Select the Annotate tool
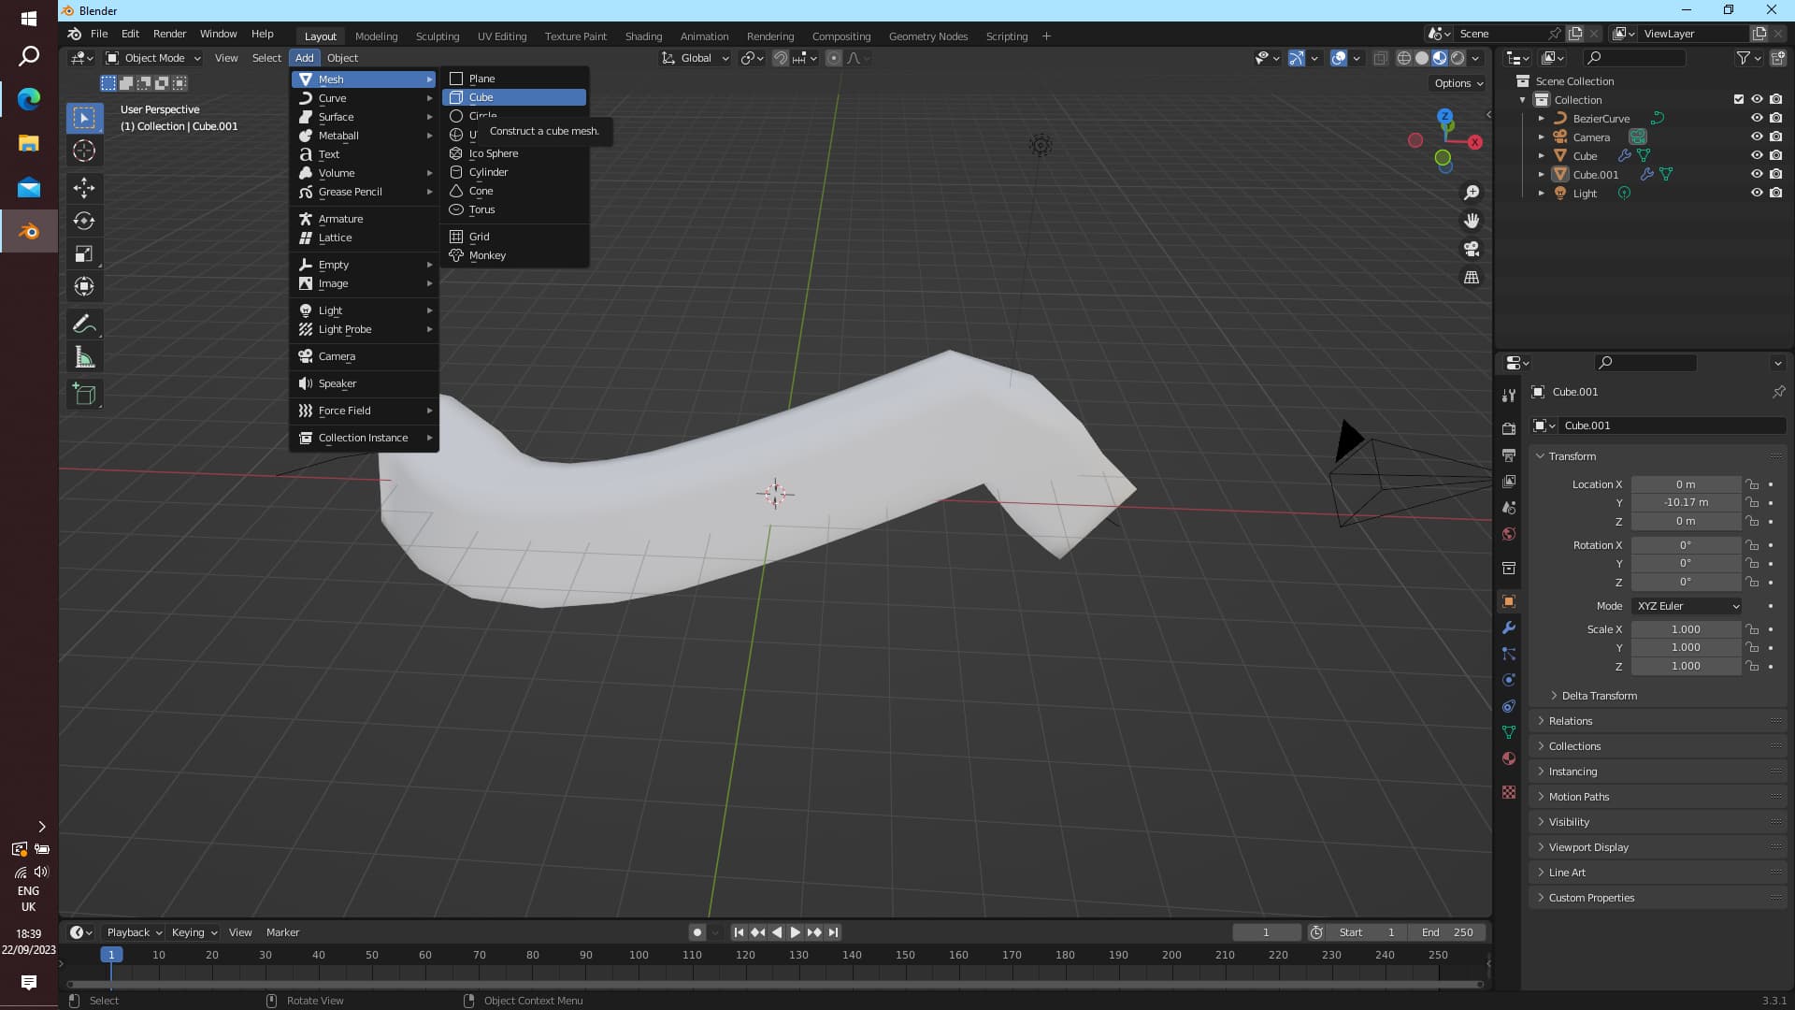 point(84,324)
